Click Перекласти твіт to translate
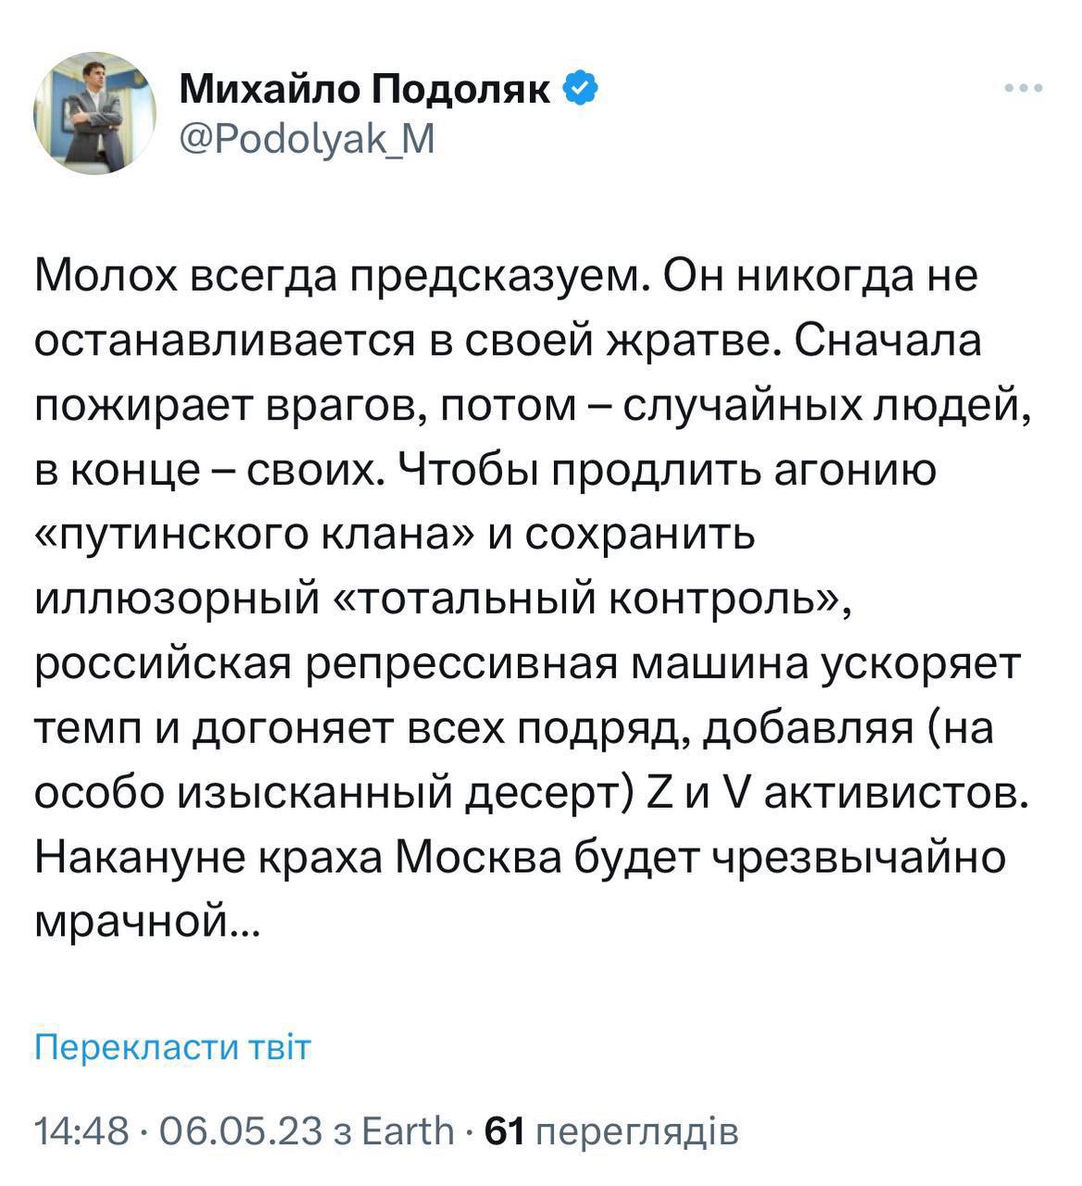 tap(172, 1048)
